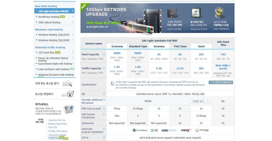This screenshot has width=272, height=141.
Task: Open help icon next to Traffic Capacity
Action: point(104,69)
